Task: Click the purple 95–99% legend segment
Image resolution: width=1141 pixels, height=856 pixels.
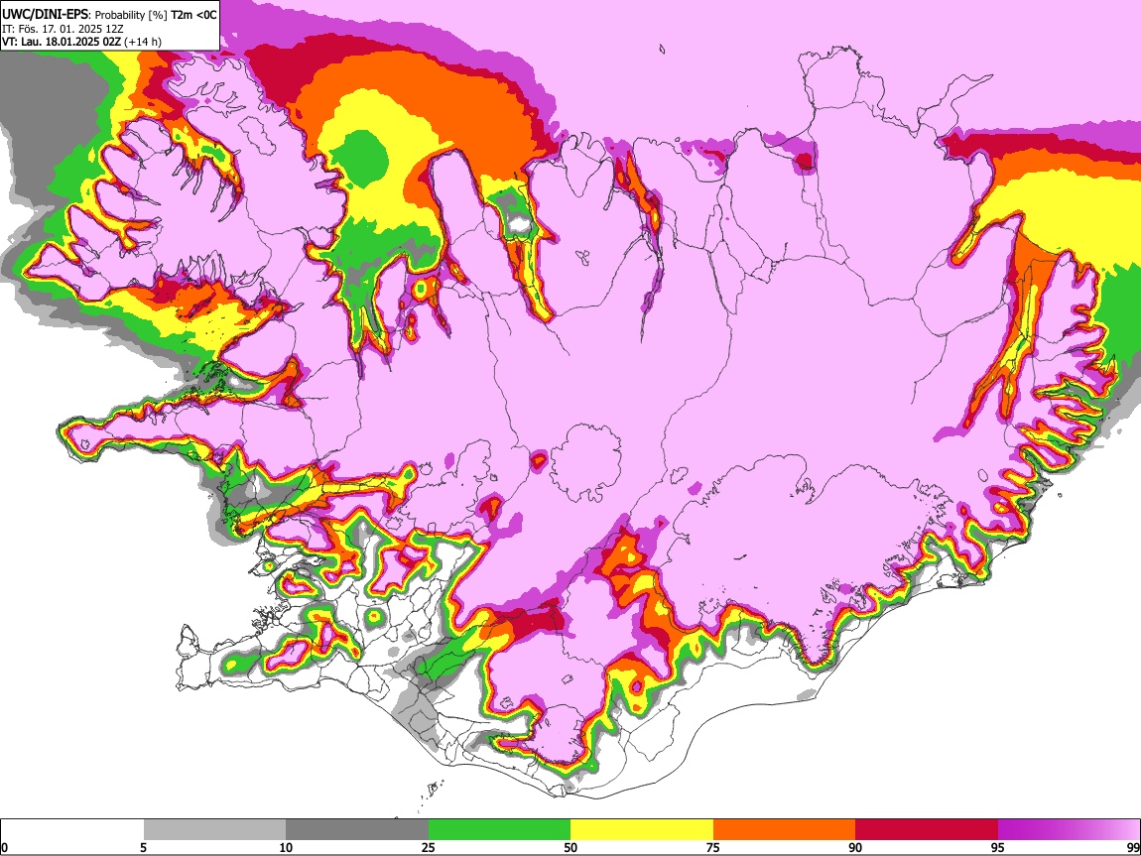Action: (x=1069, y=829)
